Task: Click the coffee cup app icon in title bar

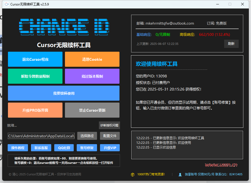Action: (x=7, y=4)
